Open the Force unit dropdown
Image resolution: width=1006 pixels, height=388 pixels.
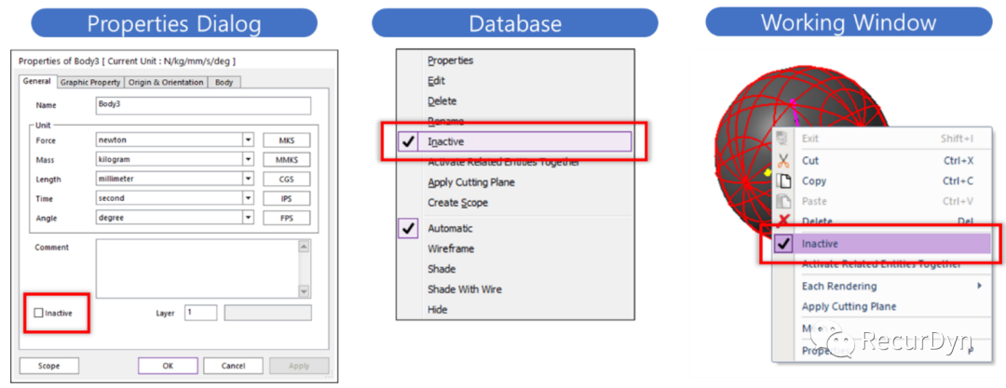pyautogui.click(x=248, y=140)
